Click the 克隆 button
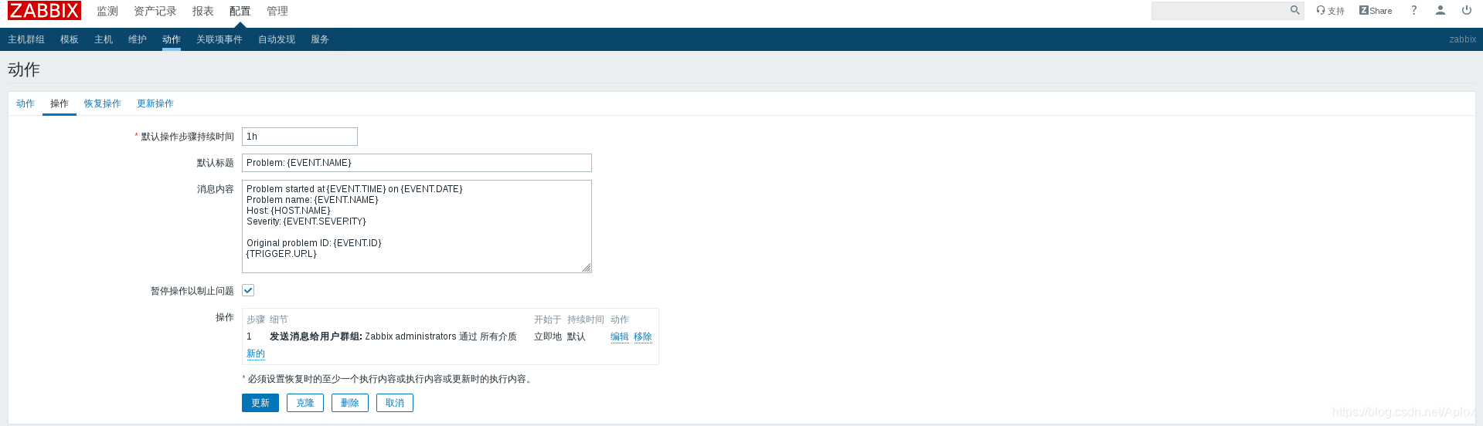 (305, 403)
